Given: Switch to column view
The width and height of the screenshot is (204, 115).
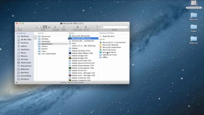Looking at the screenshot, I should pos(45,27).
